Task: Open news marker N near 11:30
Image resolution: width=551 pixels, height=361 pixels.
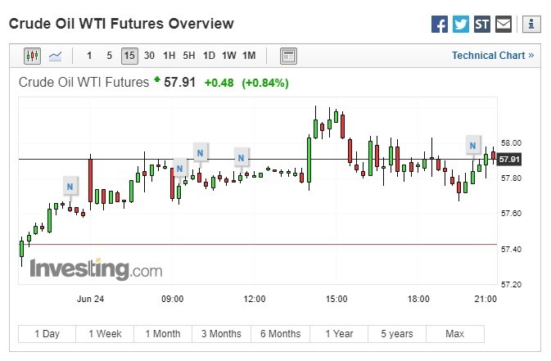Action: tap(241, 158)
